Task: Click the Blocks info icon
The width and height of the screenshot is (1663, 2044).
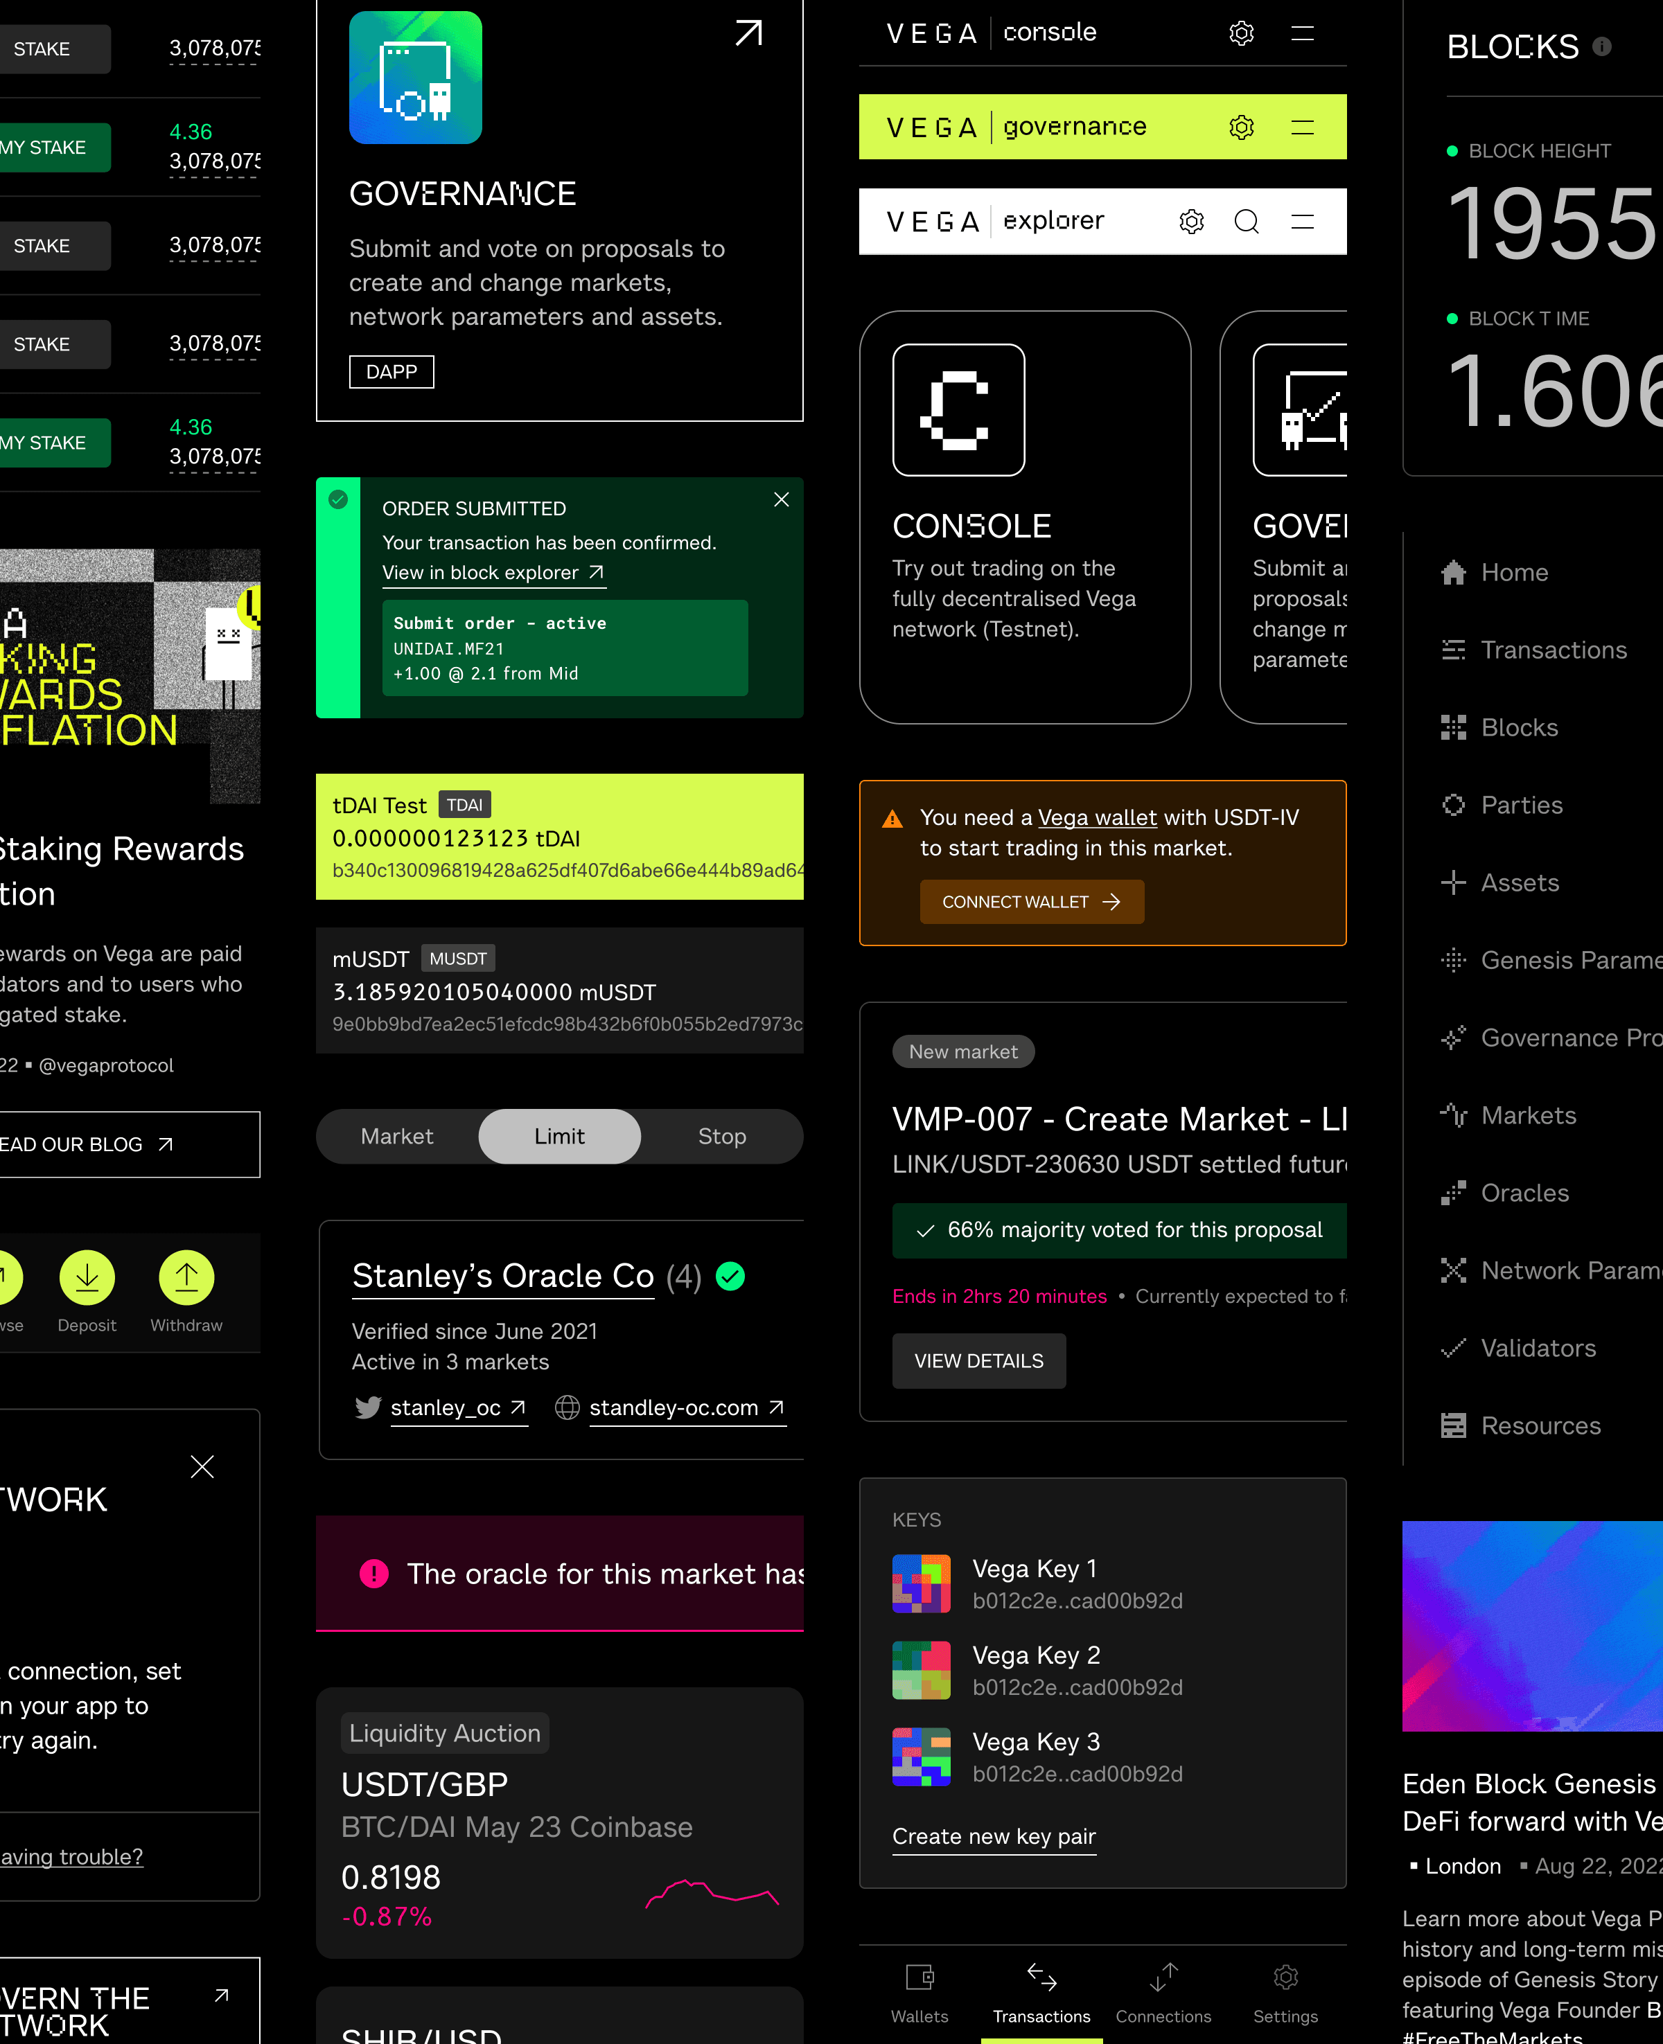Action: coord(1602,47)
